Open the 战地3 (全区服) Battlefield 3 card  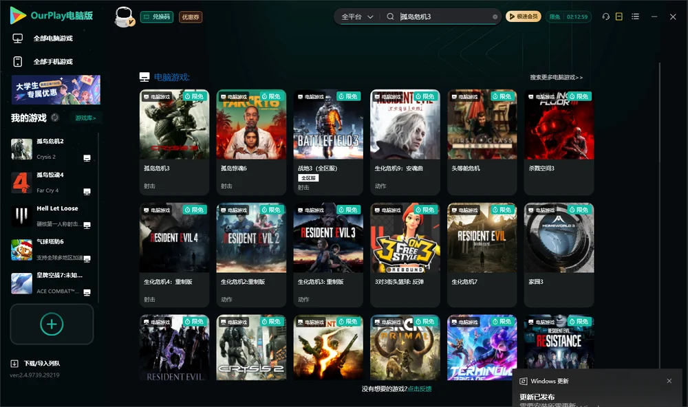[x=328, y=142]
